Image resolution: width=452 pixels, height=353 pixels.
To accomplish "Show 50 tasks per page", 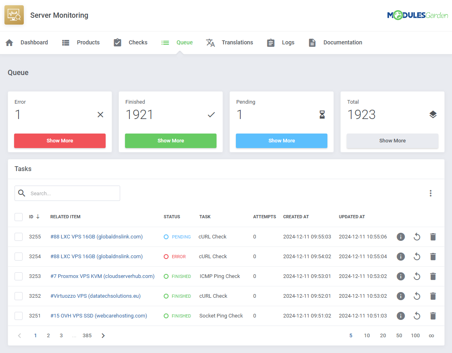I will click(399, 335).
